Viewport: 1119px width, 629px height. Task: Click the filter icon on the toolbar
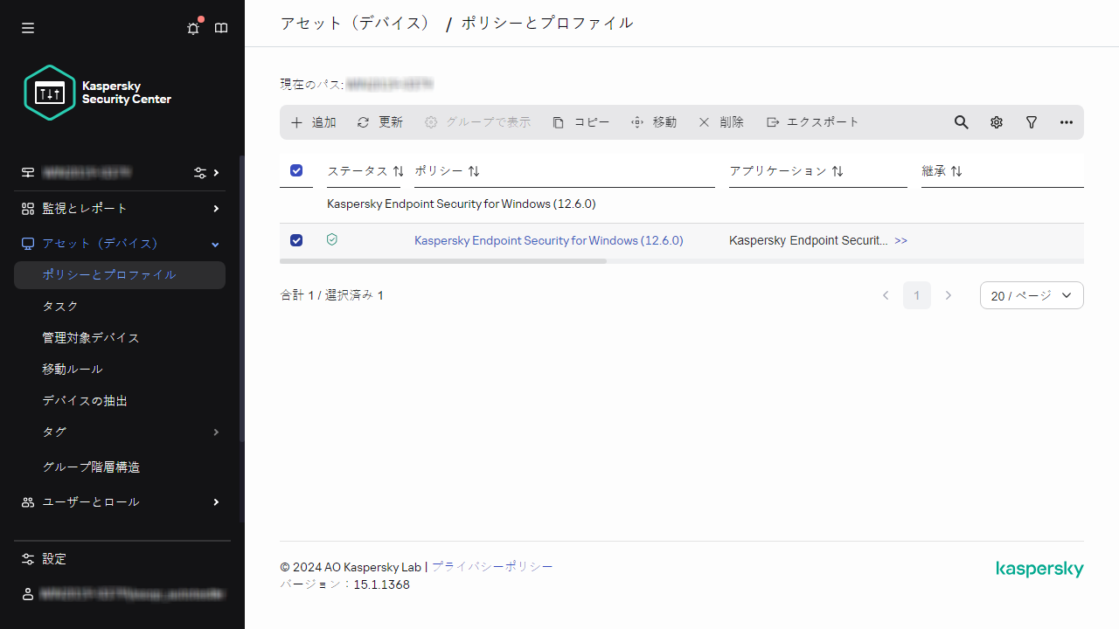pyautogui.click(x=1031, y=122)
